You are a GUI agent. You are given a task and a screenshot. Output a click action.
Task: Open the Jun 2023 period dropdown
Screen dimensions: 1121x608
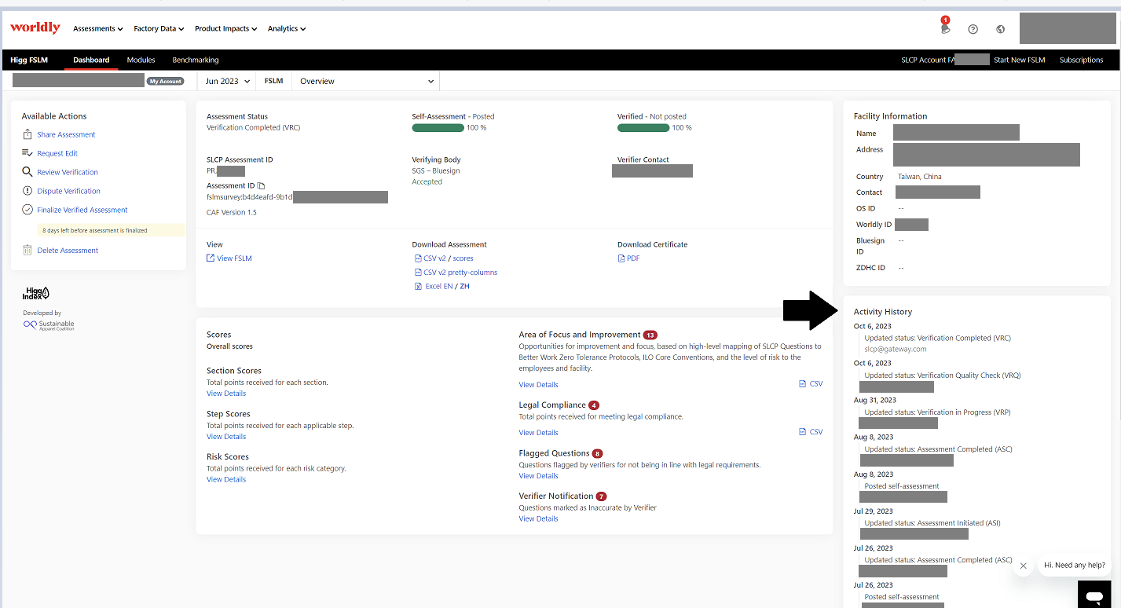(228, 81)
